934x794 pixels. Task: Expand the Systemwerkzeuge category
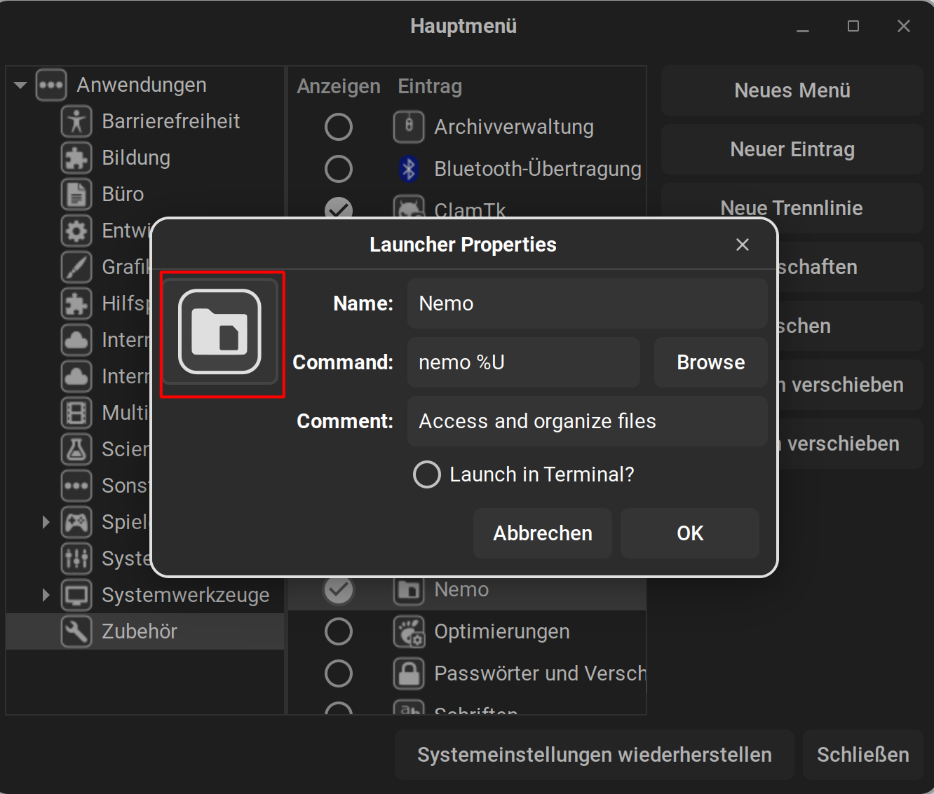(46, 595)
